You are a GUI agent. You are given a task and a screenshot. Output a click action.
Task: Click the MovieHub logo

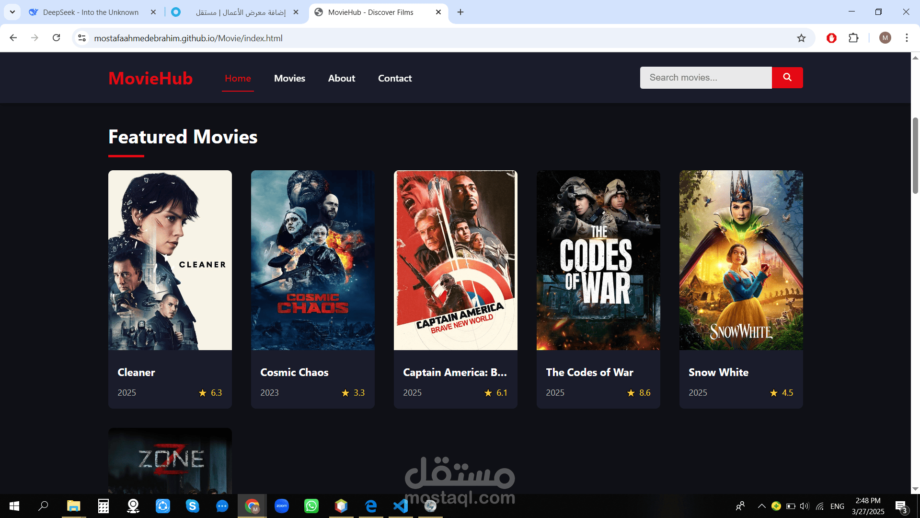[150, 78]
